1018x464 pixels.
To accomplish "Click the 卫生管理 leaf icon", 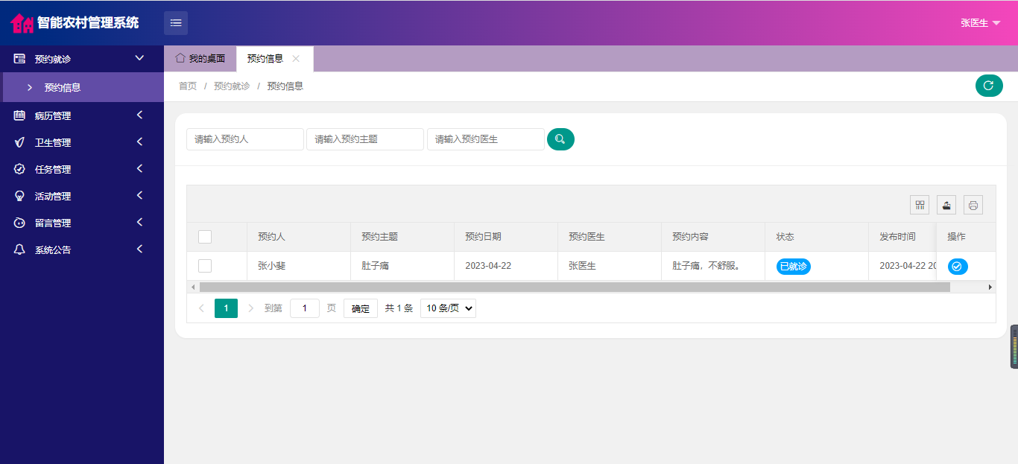I will click(19, 142).
